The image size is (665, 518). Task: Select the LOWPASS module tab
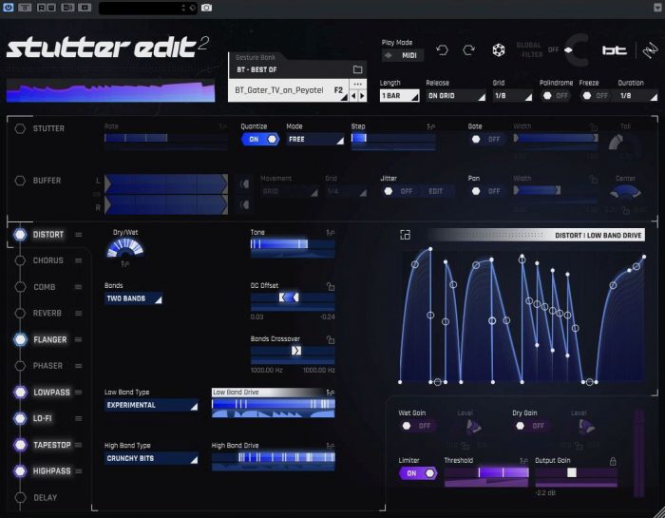[x=51, y=393]
